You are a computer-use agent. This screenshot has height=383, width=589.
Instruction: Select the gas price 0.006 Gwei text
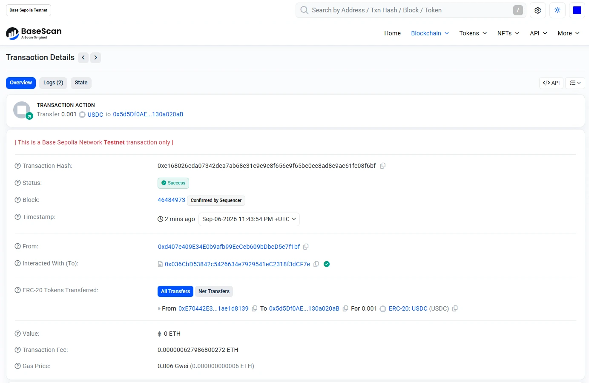pos(173,366)
